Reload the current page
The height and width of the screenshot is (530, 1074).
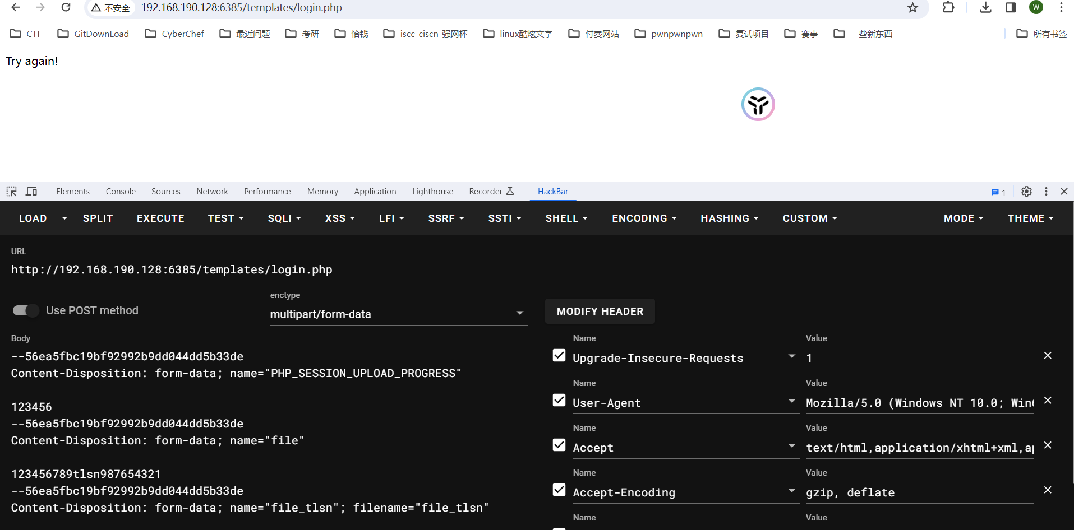66,7
